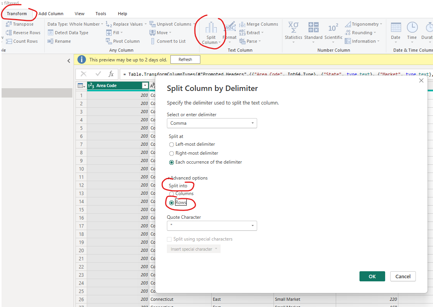Select Each occurrence of the delimiter option
The height and width of the screenshot is (307, 433).
(172, 162)
